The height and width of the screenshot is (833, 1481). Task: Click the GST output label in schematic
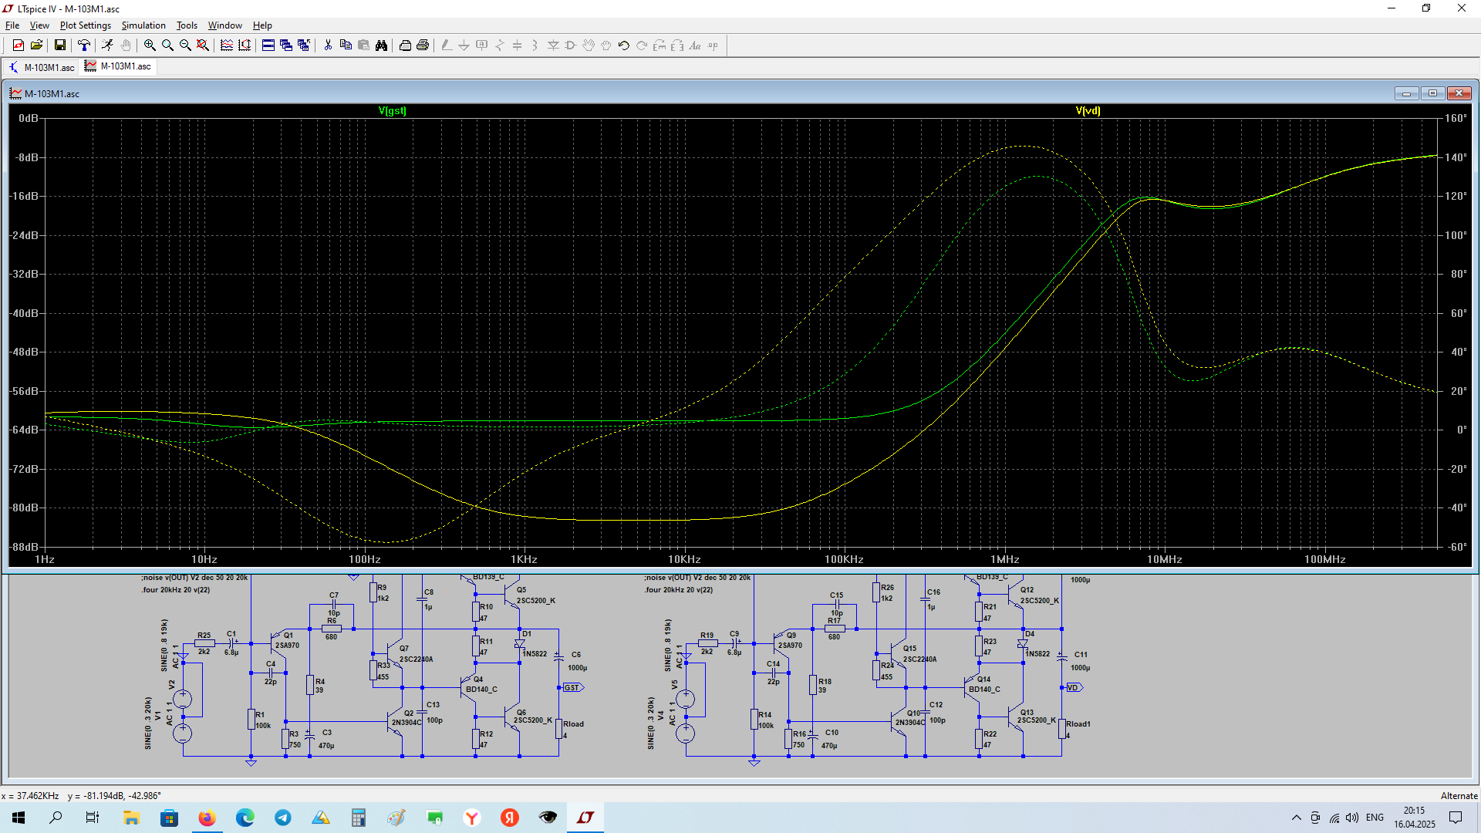pyautogui.click(x=572, y=687)
